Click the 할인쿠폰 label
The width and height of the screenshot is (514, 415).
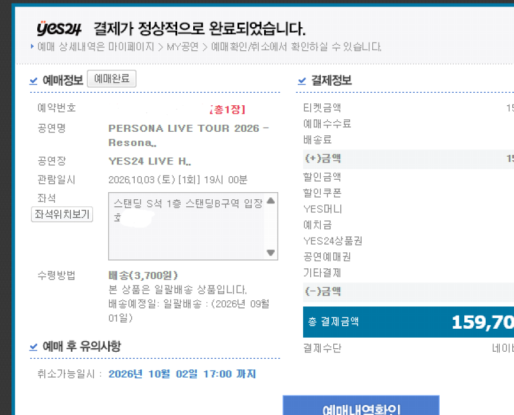coord(322,193)
